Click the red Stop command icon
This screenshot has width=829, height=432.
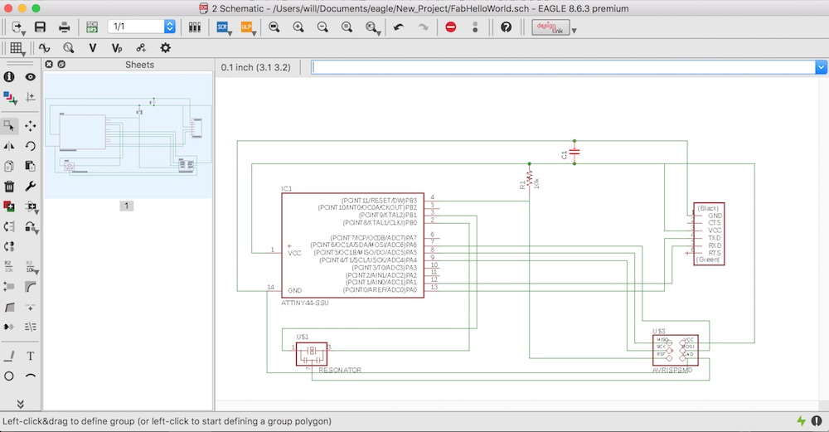(x=451, y=27)
